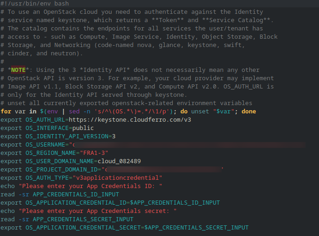Viewport: 319px width, 236px height.
Task: Click the highlighted NOTE keyword
Action: [x=18, y=70]
